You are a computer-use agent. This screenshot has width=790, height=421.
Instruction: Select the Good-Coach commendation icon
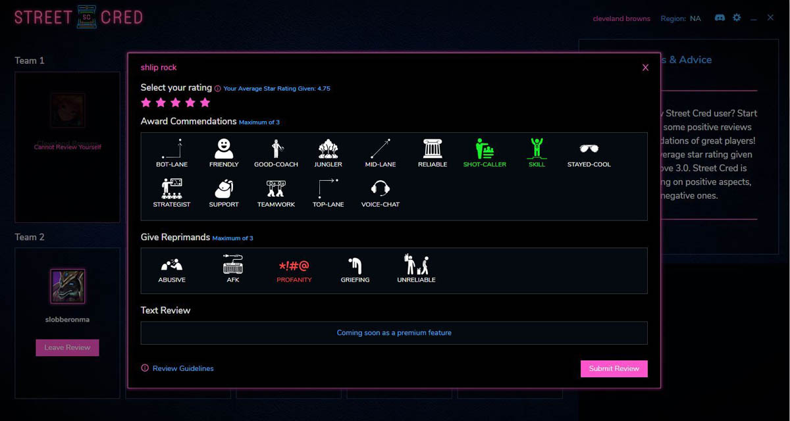click(x=276, y=150)
